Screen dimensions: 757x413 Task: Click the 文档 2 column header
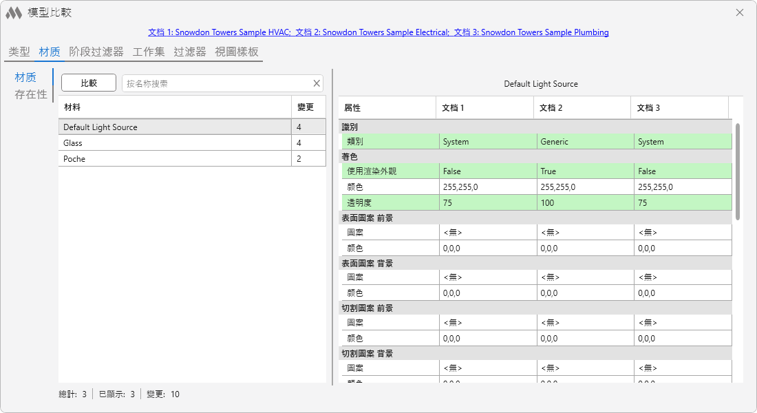pos(582,107)
